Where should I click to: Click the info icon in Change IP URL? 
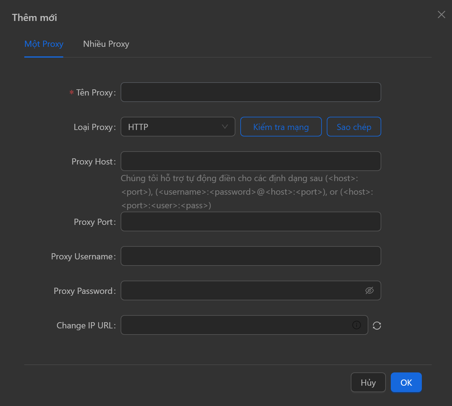click(356, 325)
